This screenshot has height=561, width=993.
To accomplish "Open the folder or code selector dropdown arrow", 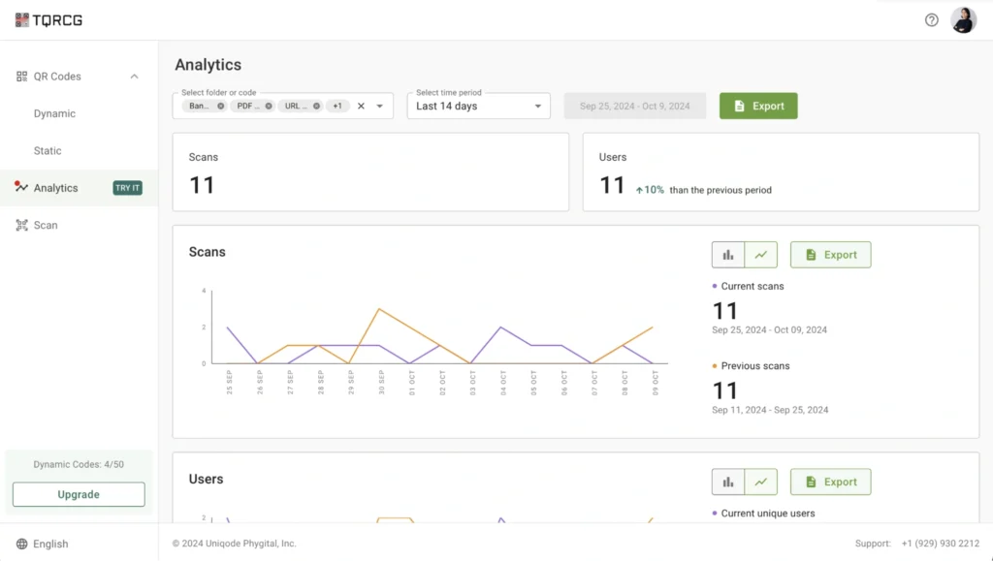I will click(x=379, y=106).
